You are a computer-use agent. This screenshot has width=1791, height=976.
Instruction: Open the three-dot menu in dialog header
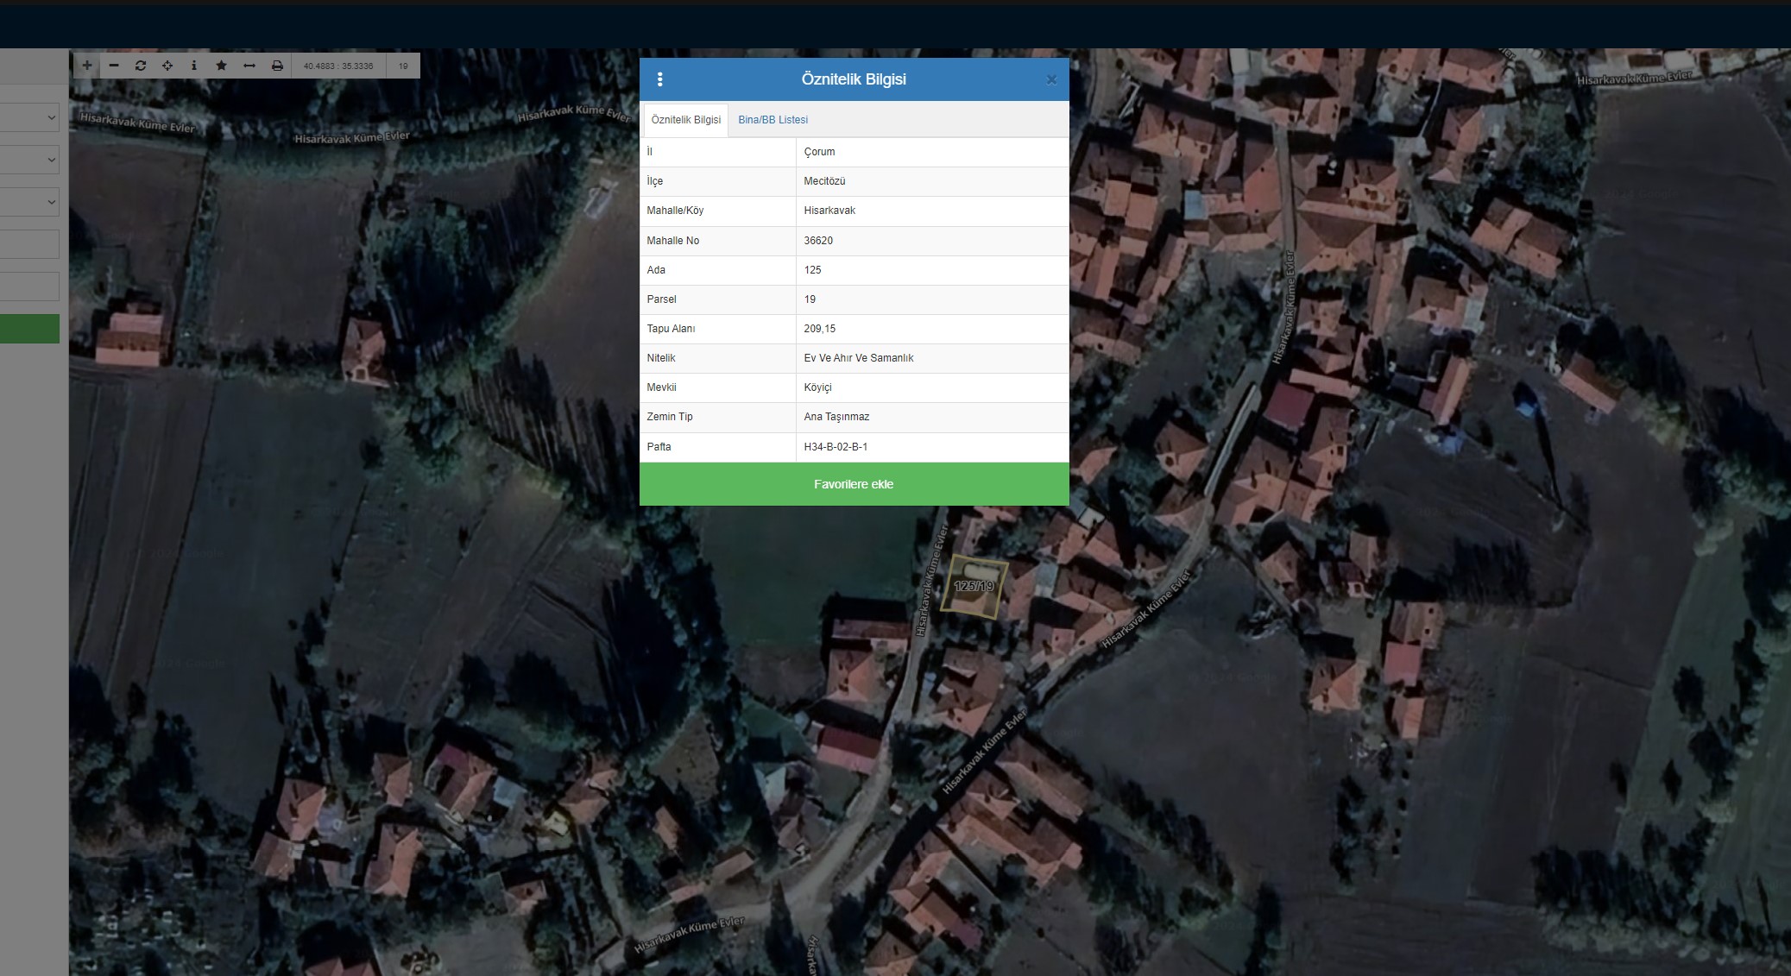tap(660, 79)
